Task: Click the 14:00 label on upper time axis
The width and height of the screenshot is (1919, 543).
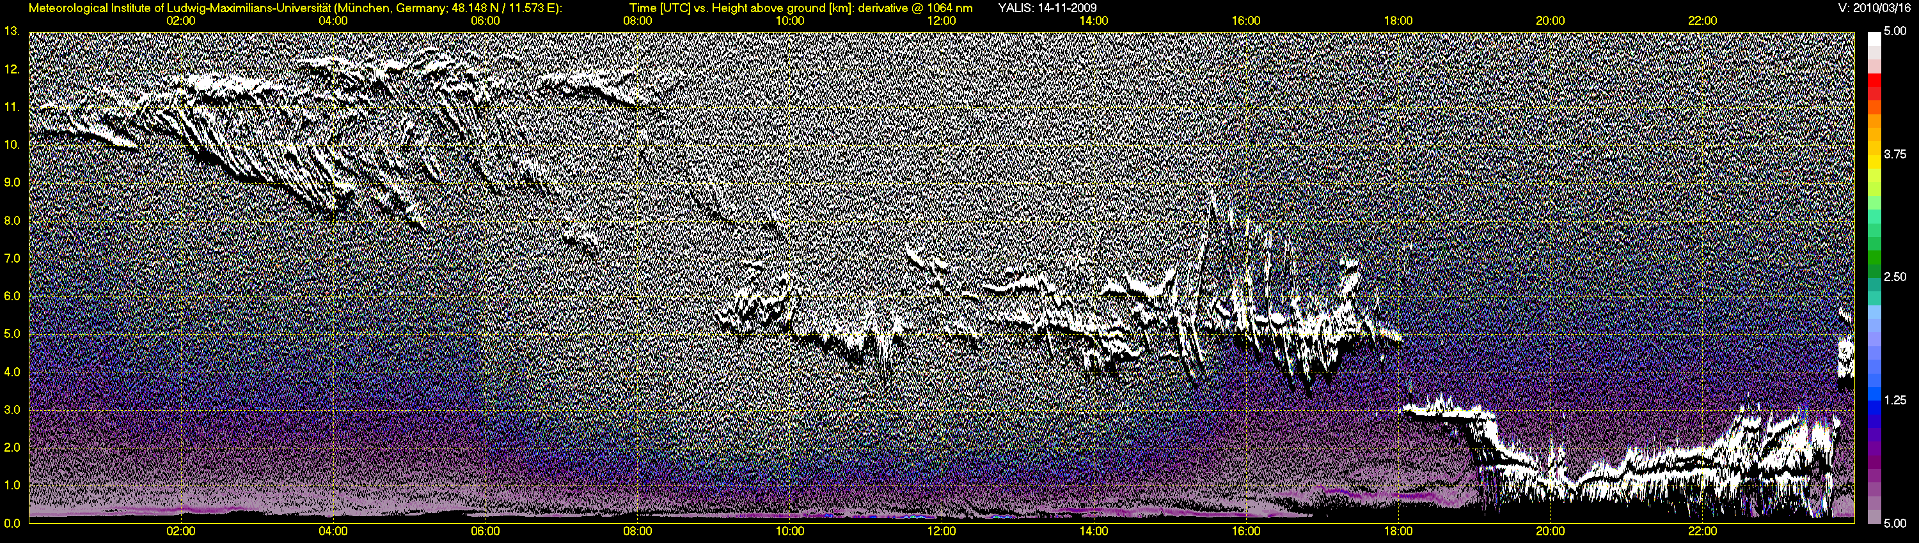Action: point(1094,21)
